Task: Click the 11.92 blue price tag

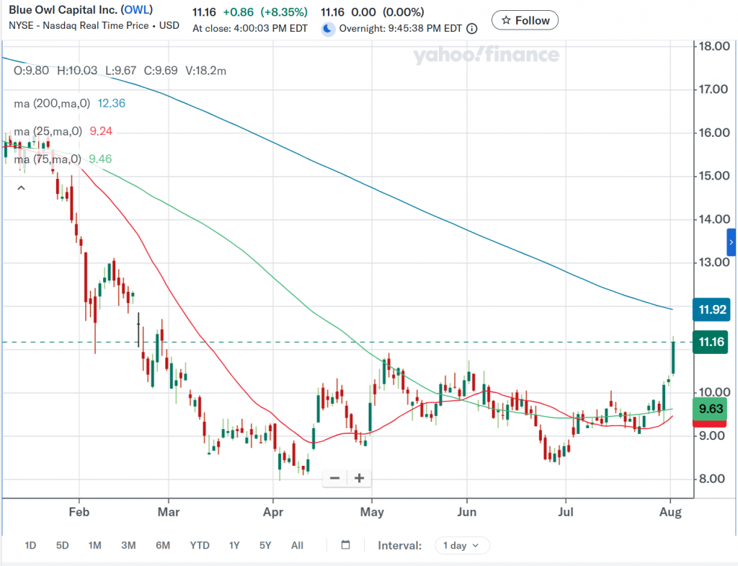Action: point(711,309)
